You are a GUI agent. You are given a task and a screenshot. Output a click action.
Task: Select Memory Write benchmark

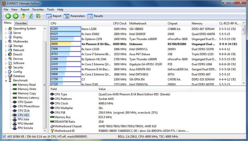pos(27,89)
